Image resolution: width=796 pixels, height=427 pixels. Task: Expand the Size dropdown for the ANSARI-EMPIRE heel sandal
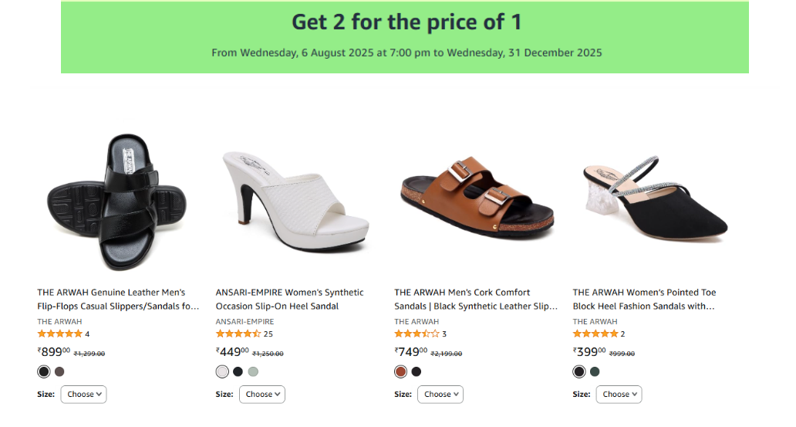click(x=261, y=394)
